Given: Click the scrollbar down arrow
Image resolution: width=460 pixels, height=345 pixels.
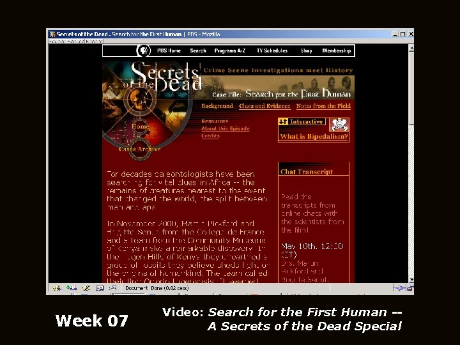Looking at the screenshot, I should (x=411, y=280).
